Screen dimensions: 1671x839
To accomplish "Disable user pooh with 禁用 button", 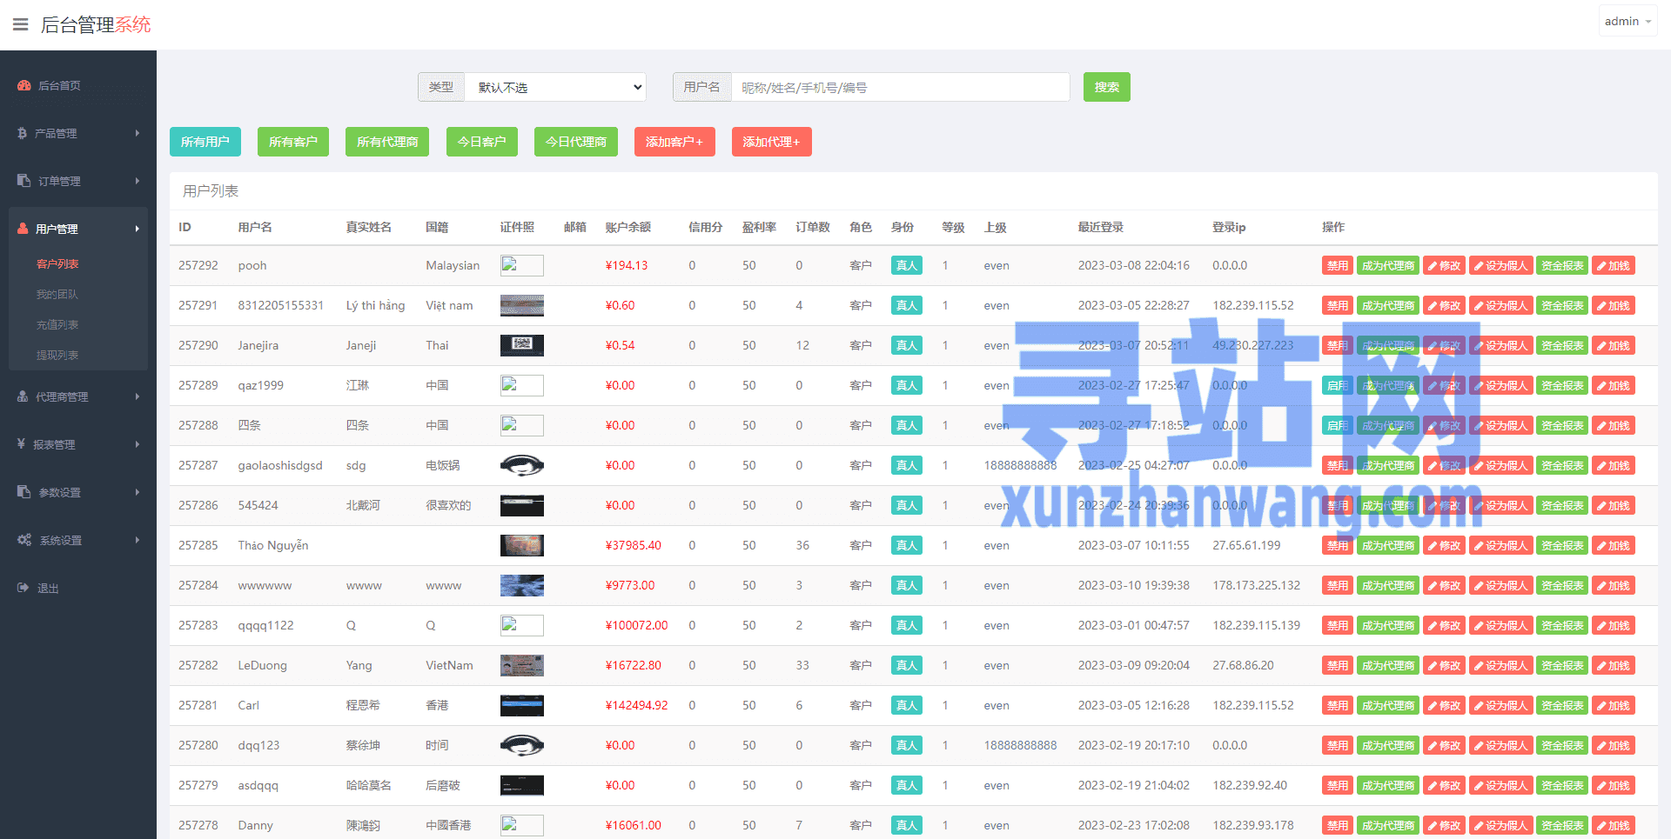I will 1337,266.
